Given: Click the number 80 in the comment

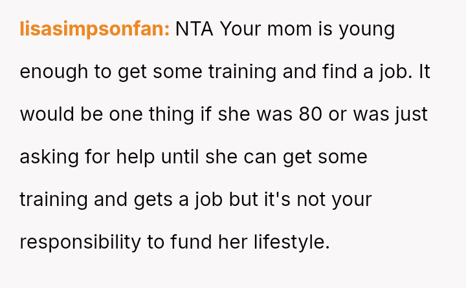Looking at the screenshot, I should [x=313, y=114].
